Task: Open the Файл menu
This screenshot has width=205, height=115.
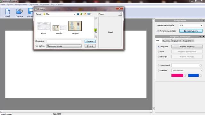Action: click(3, 4)
